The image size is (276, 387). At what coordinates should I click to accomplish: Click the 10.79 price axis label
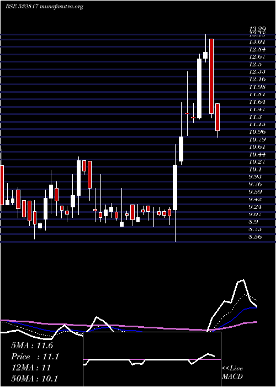(258, 139)
